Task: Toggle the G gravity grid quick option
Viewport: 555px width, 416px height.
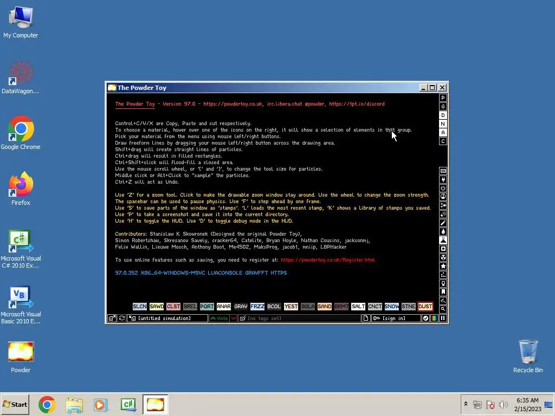Action: tap(443, 107)
